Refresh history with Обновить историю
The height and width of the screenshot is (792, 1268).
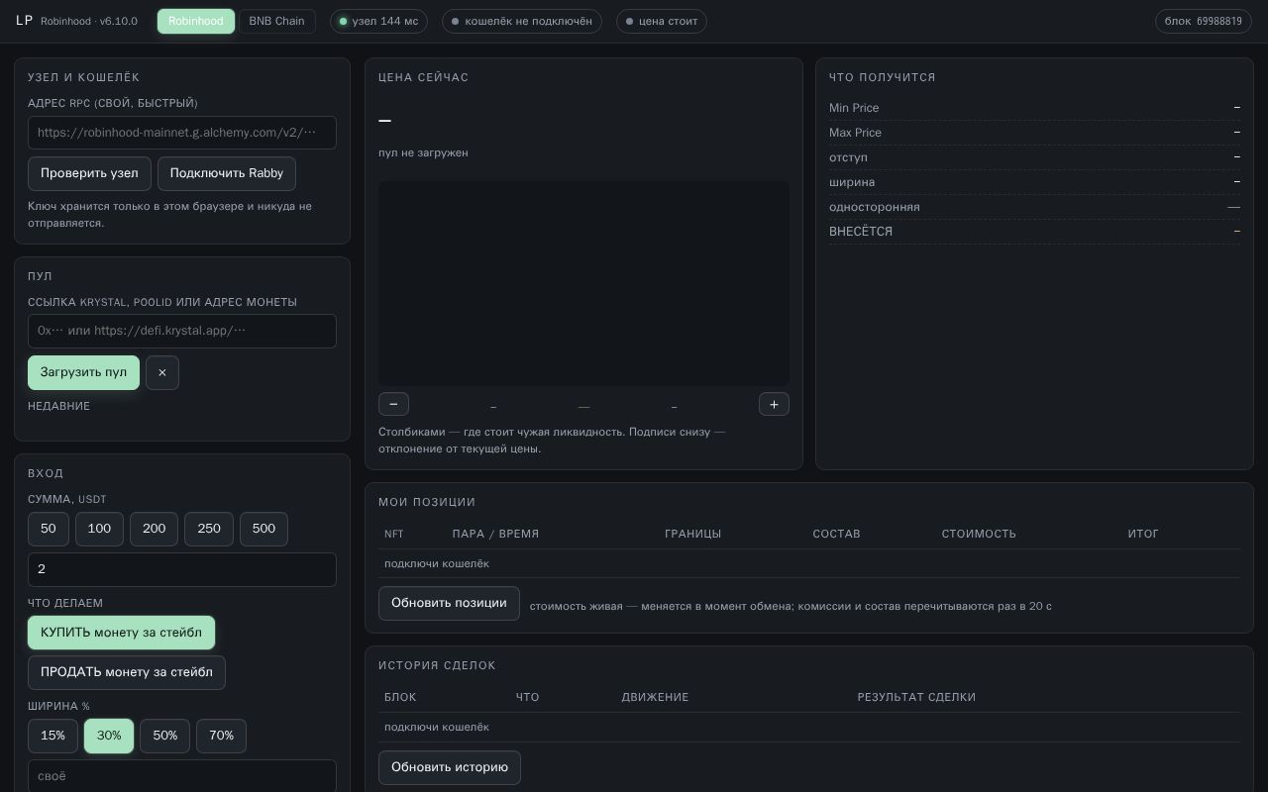(x=450, y=767)
